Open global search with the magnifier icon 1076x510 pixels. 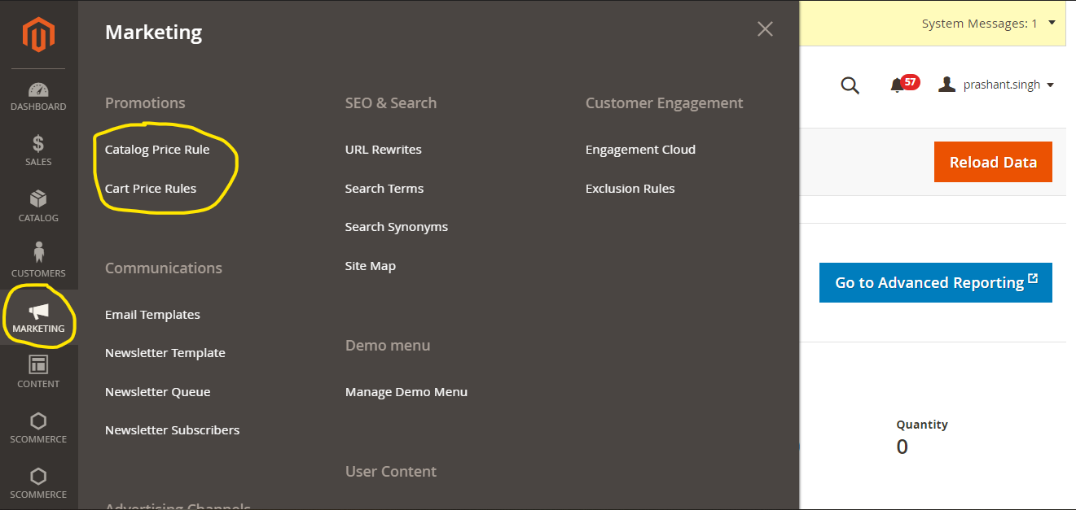[x=850, y=84]
